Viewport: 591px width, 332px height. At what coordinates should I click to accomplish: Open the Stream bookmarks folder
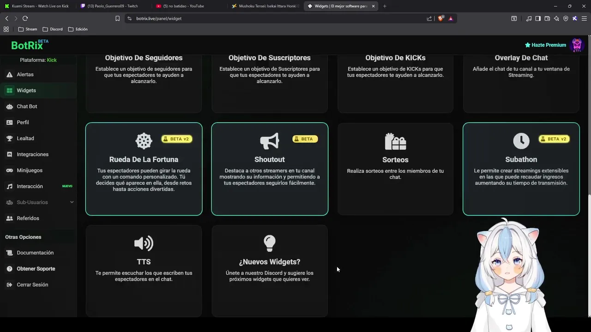[x=28, y=29]
